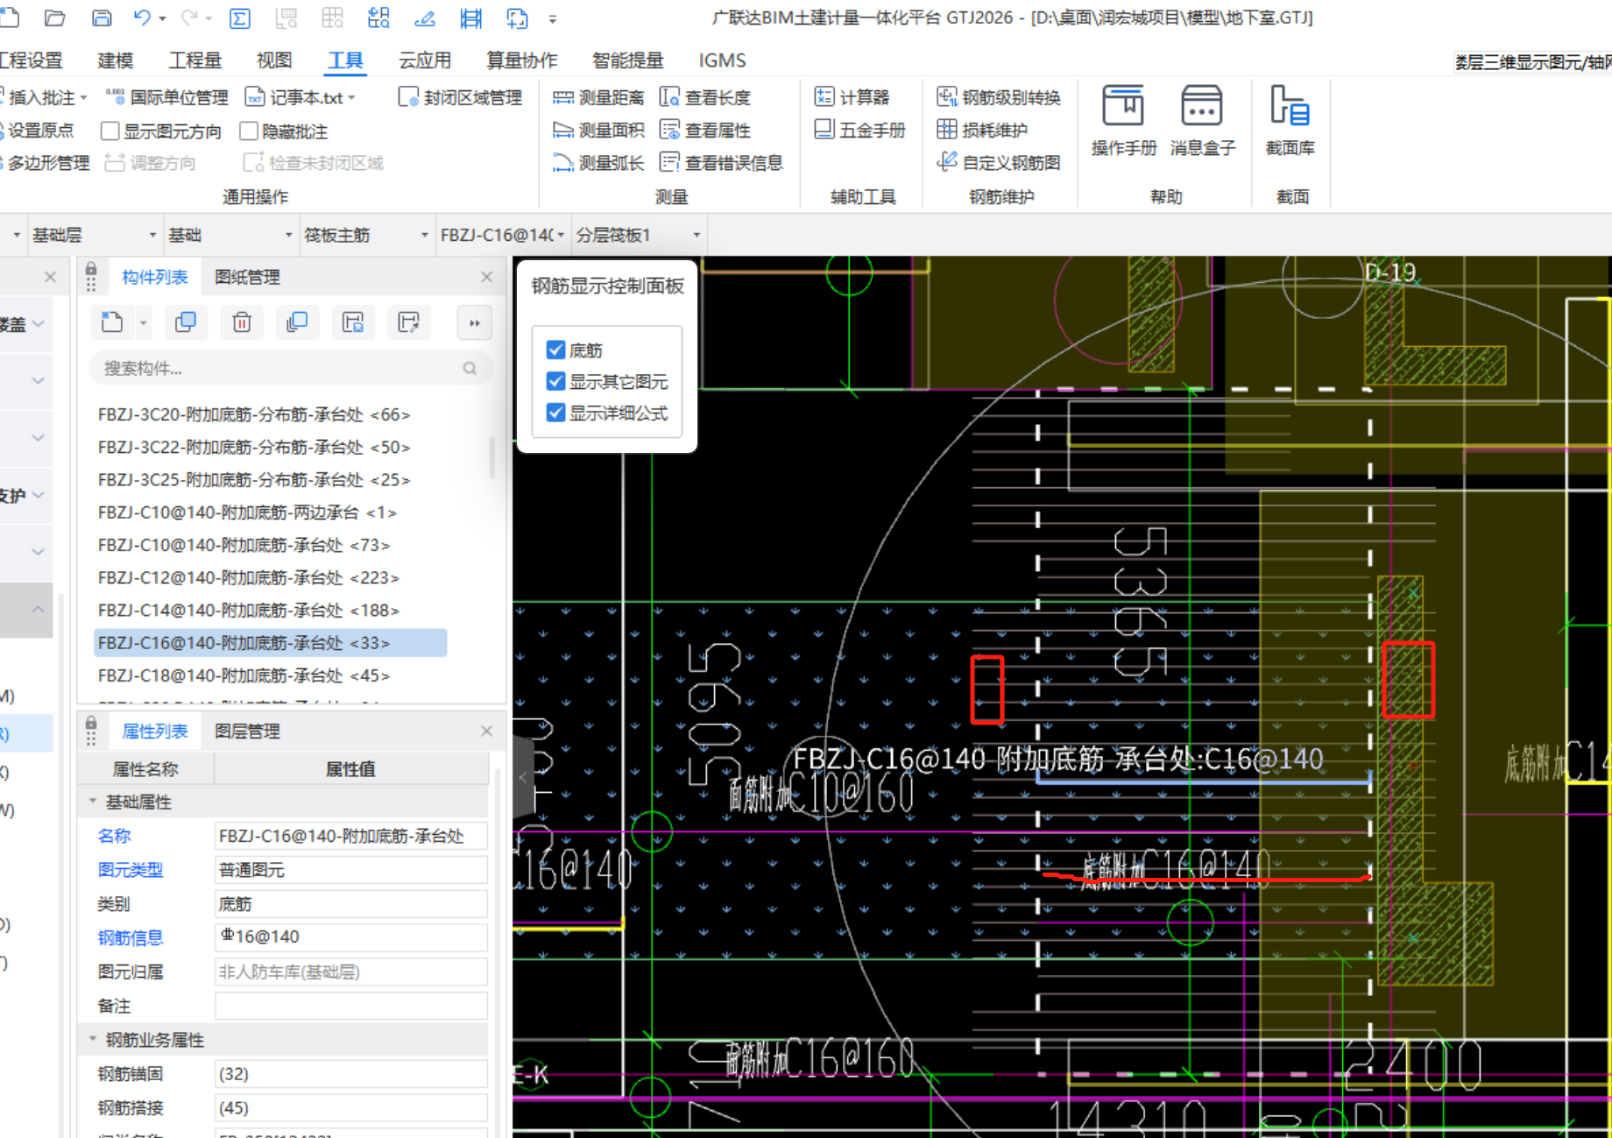Select FBZJ-C18@140-附加底筋-承台处 <45> component

click(244, 675)
